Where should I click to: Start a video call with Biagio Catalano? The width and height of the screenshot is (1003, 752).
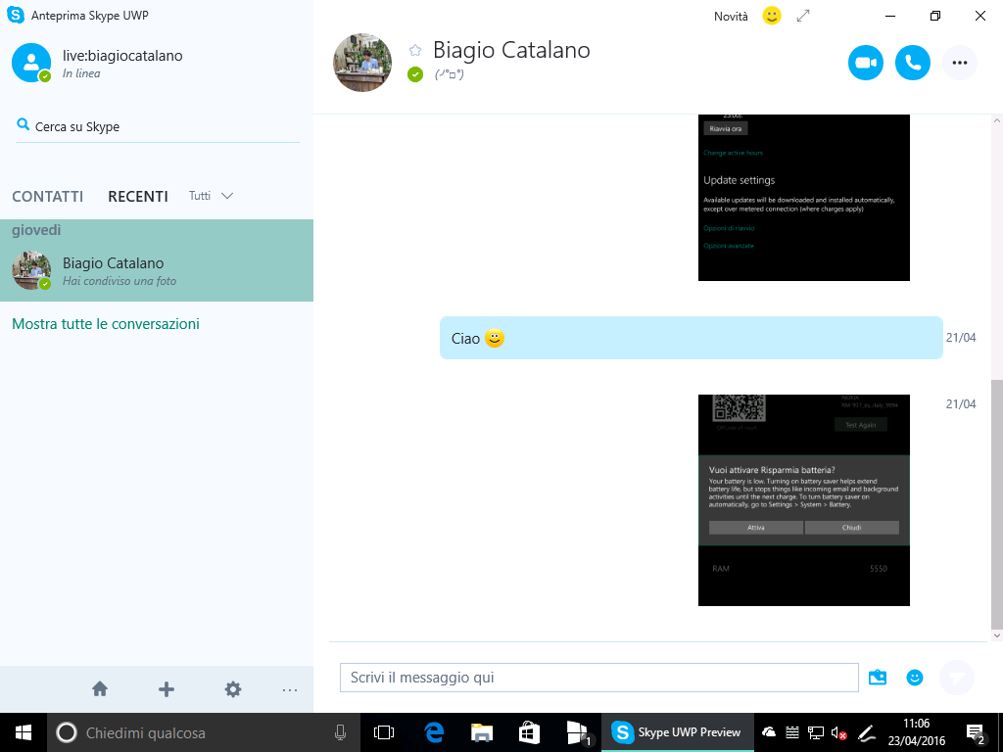[866, 63]
